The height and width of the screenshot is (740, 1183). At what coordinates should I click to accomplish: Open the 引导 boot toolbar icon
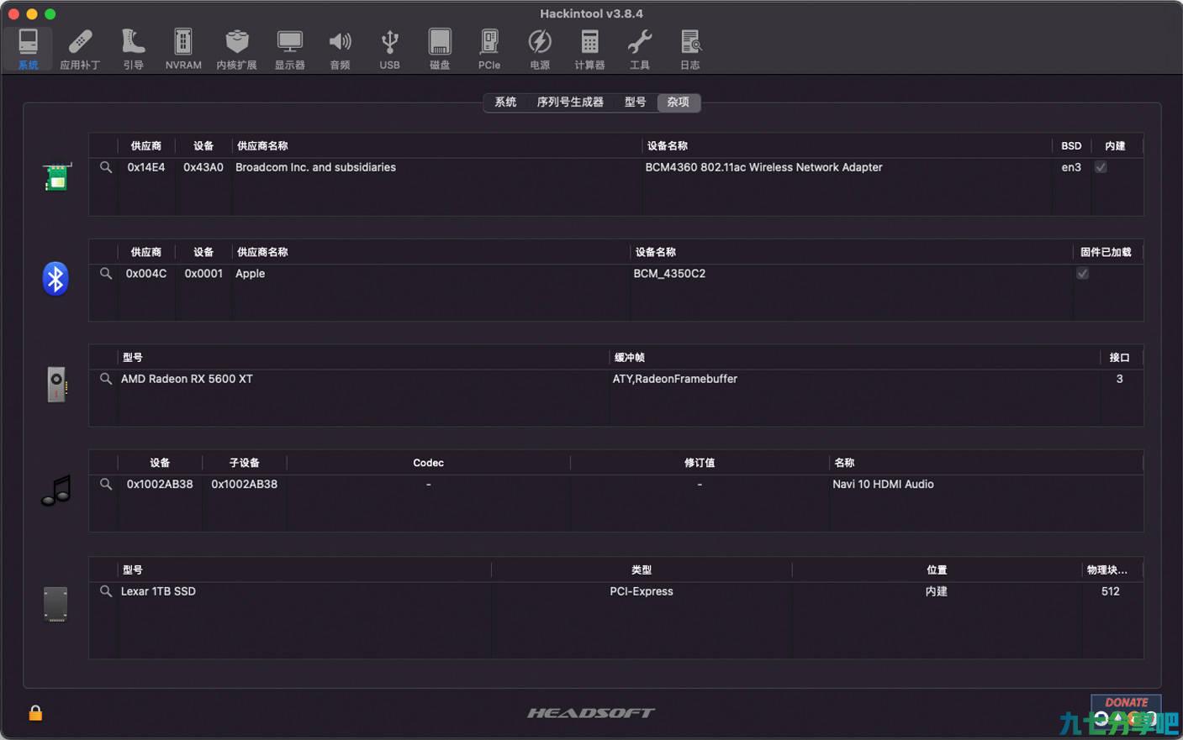(133, 49)
